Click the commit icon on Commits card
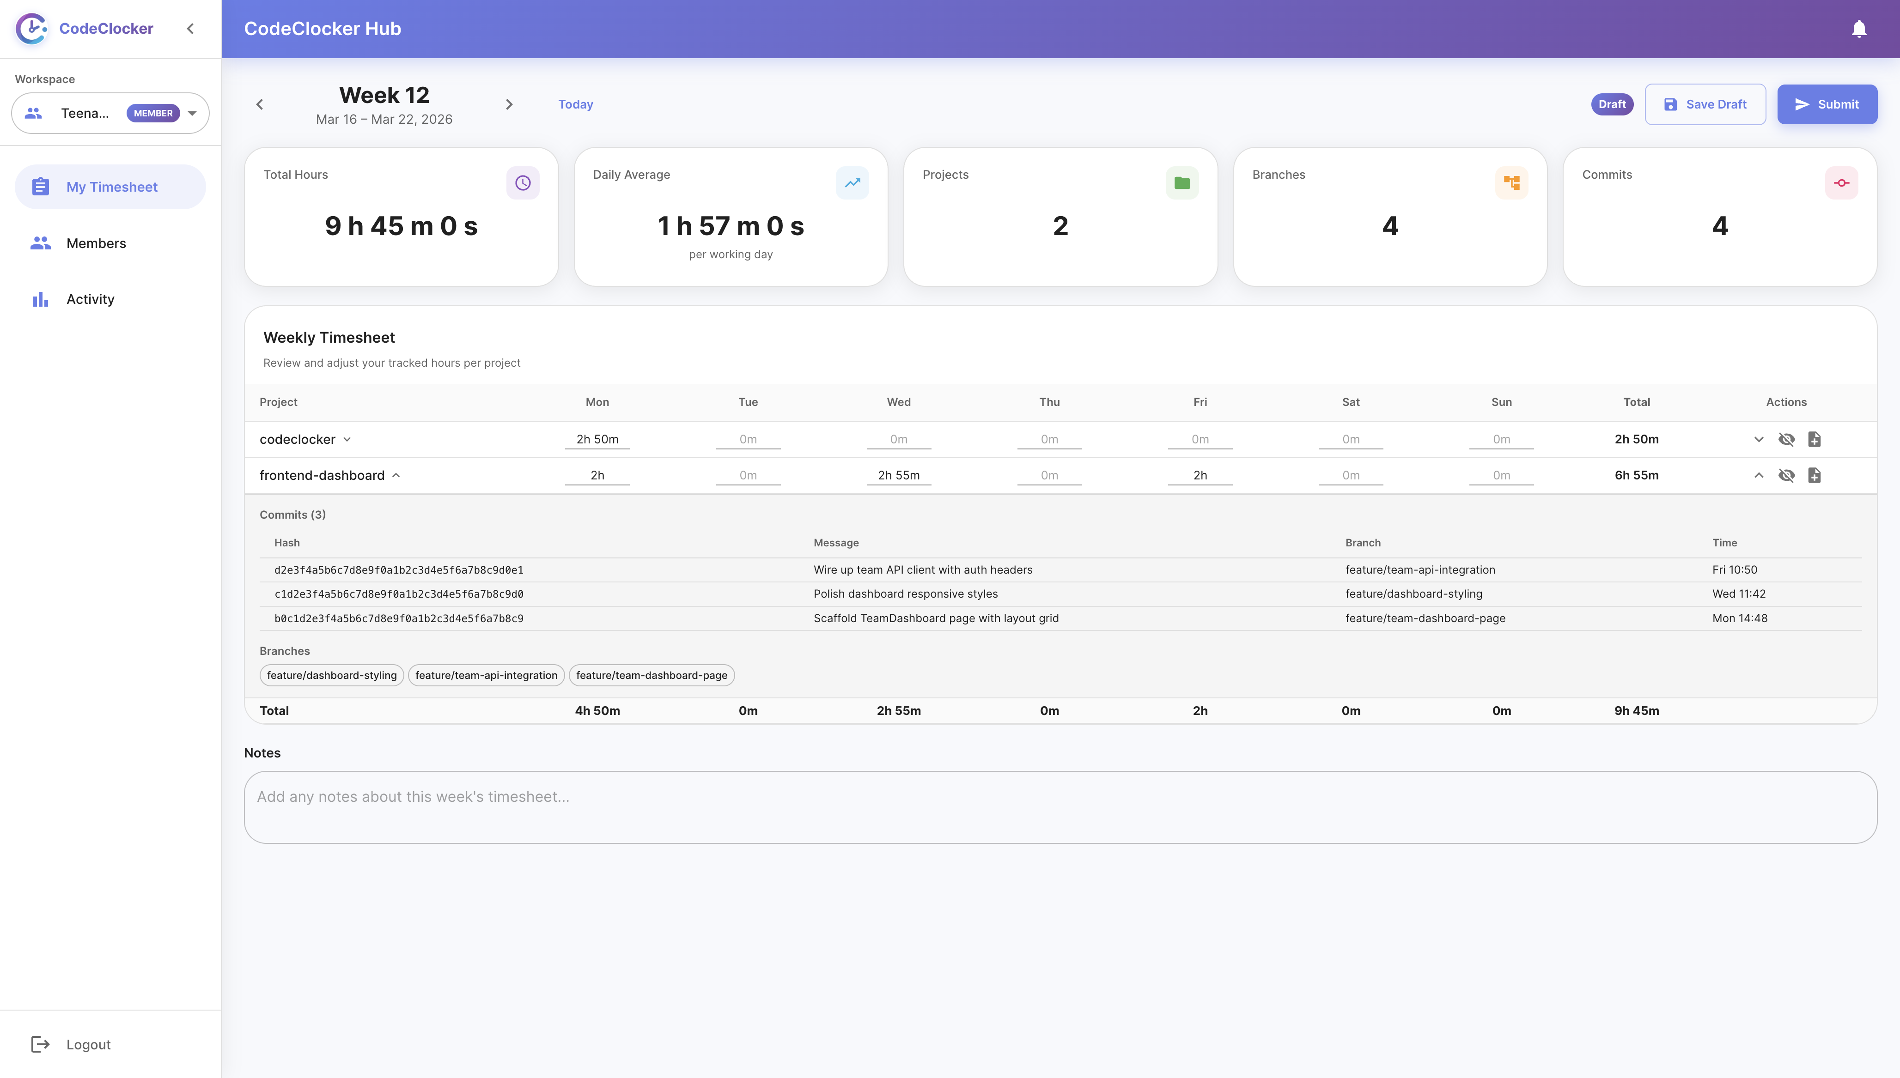Image resolution: width=1900 pixels, height=1078 pixels. [1841, 182]
